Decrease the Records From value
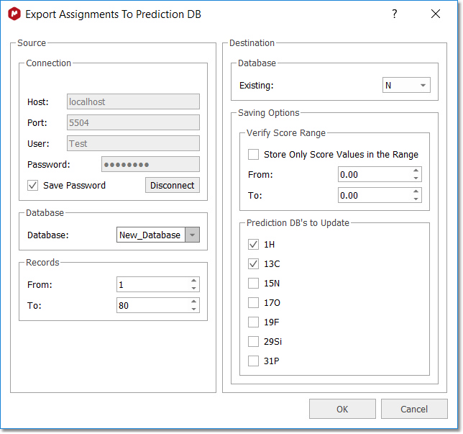This screenshot has height=434, width=463. click(193, 288)
